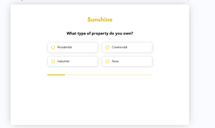Select the None radio button circle
This screenshot has height=128, width=215.
point(107,61)
